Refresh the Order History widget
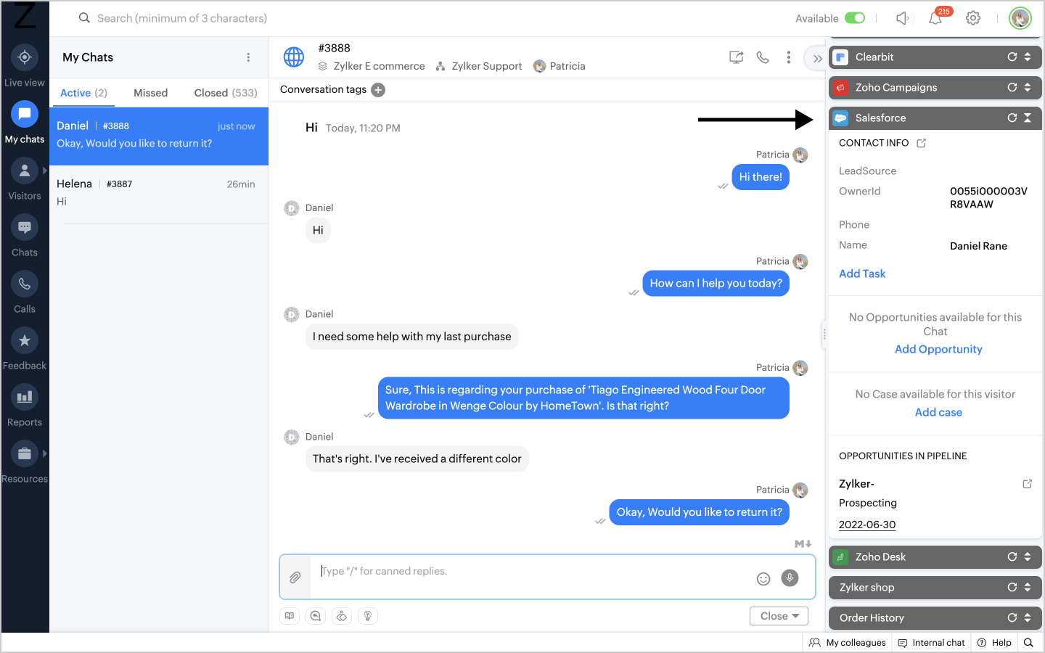 pyautogui.click(x=1012, y=618)
